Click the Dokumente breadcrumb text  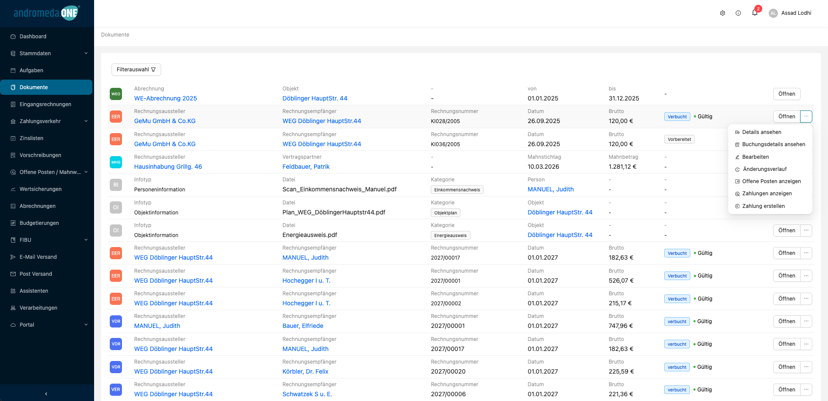(115, 35)
